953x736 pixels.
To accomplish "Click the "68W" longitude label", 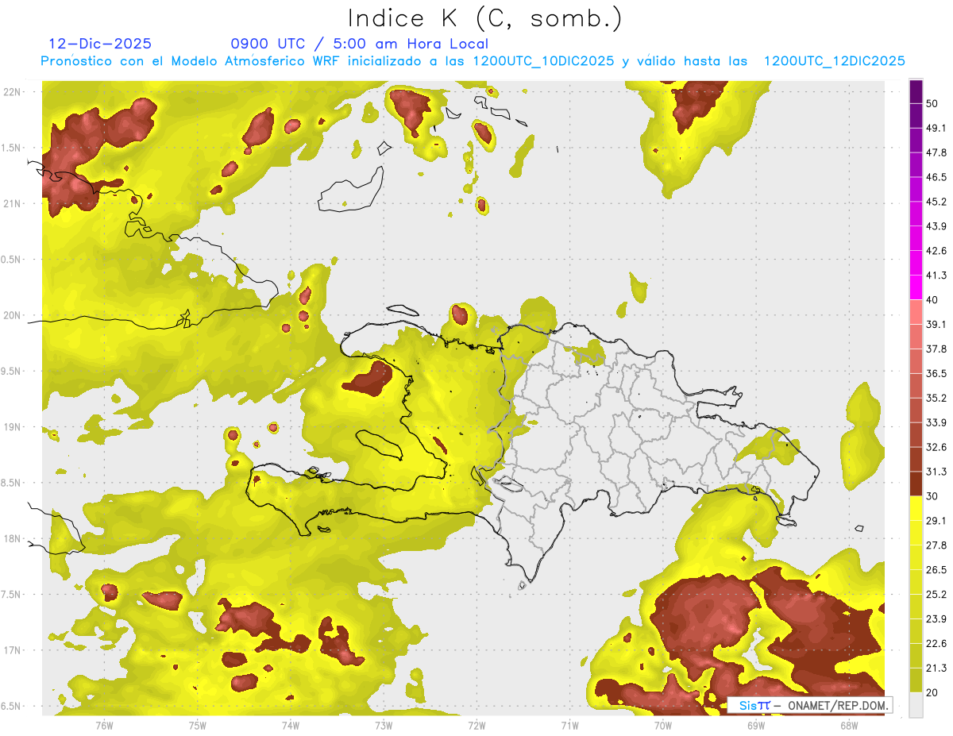I will pos(849,725).
